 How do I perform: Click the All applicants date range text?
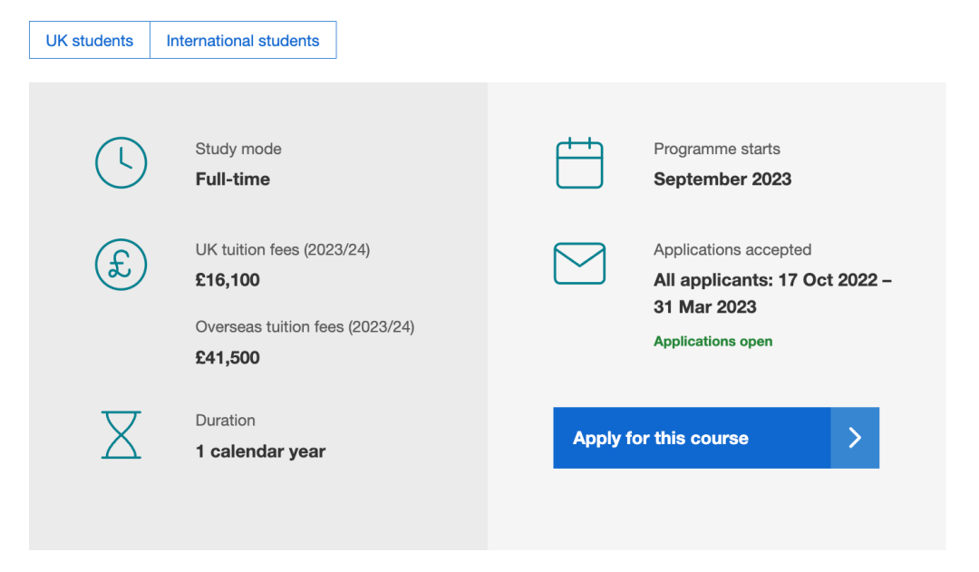click(772, 293)
